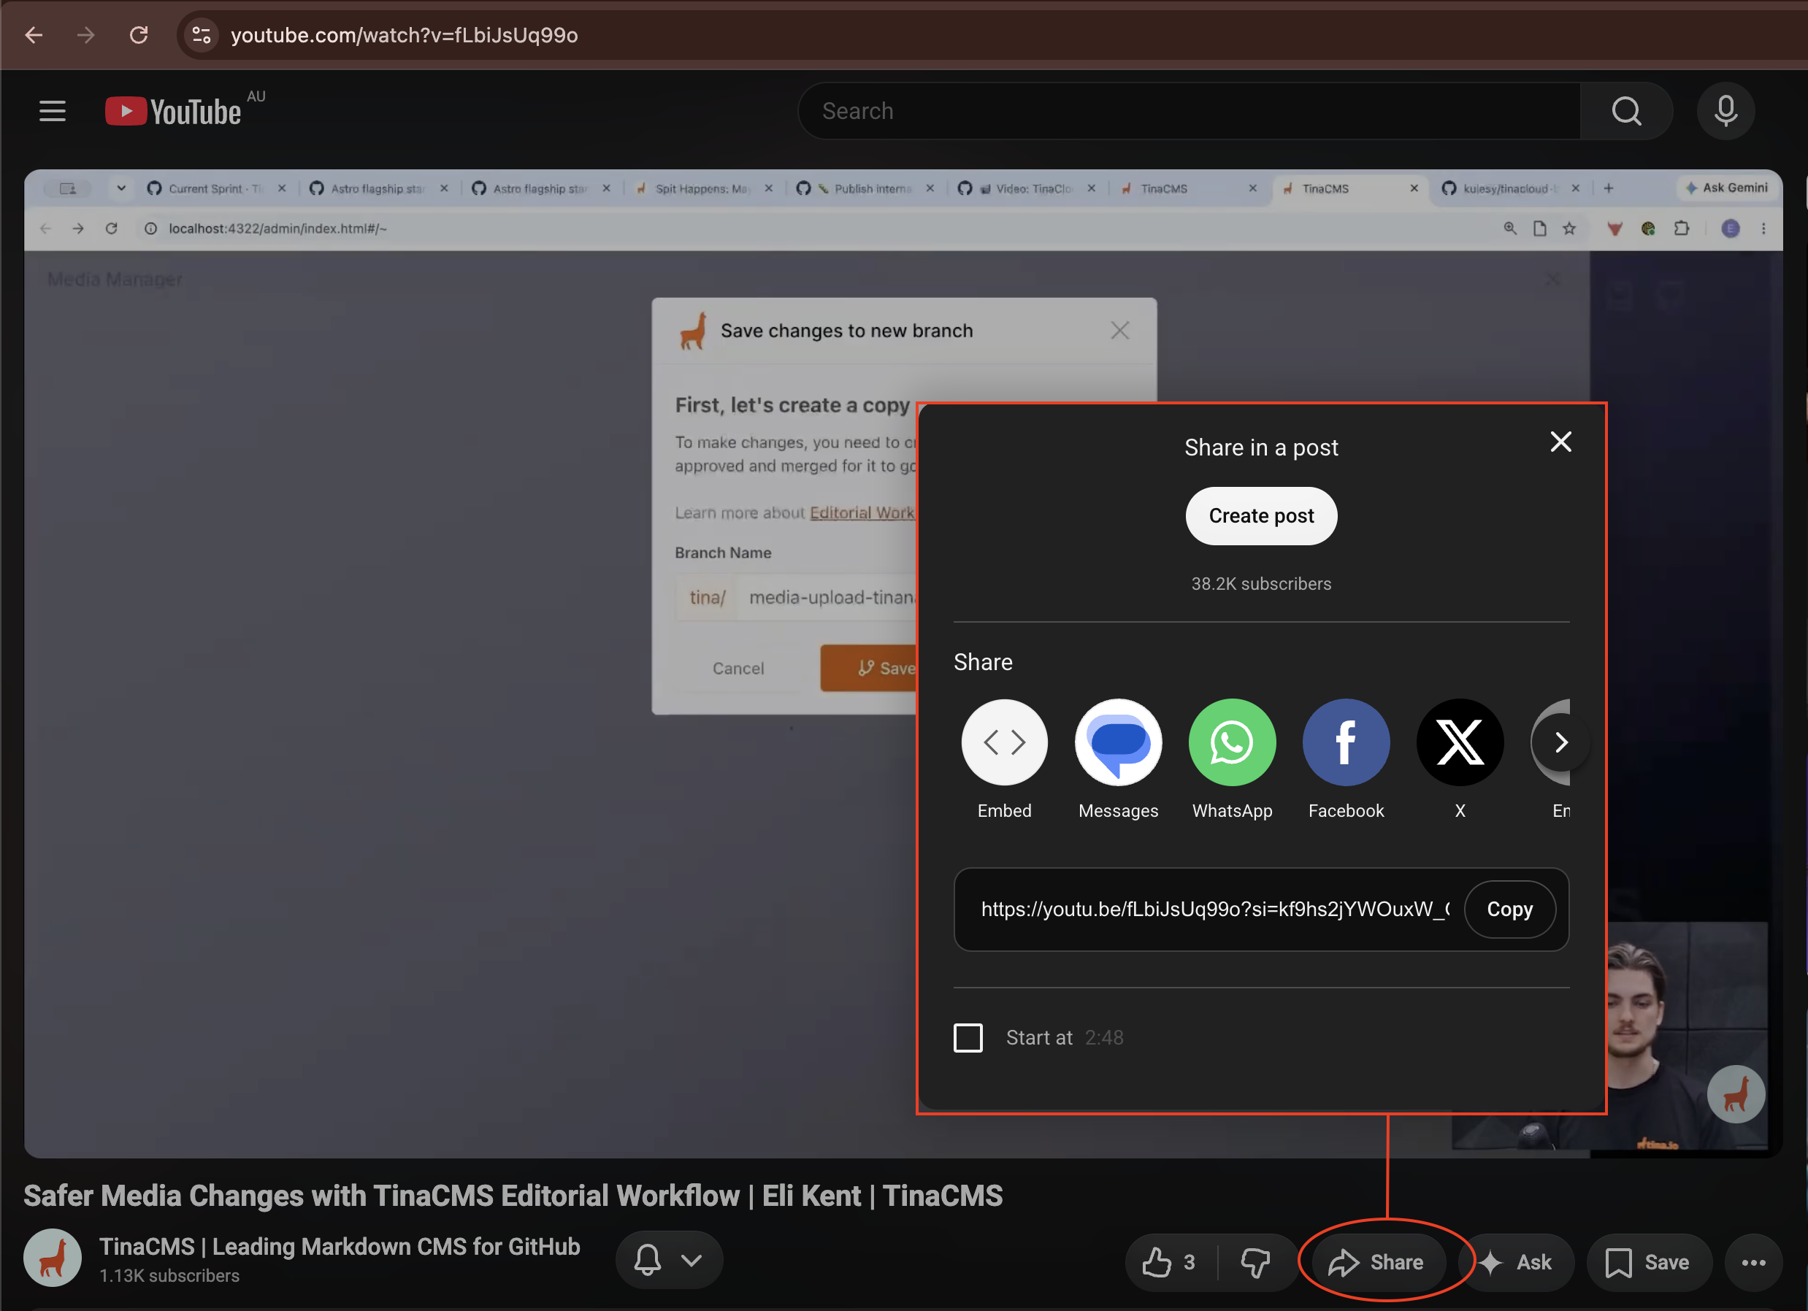Open site information icon in address bar
Image resolution: width=1808 pixels, height=1311 pixels.
pos(202,35)
